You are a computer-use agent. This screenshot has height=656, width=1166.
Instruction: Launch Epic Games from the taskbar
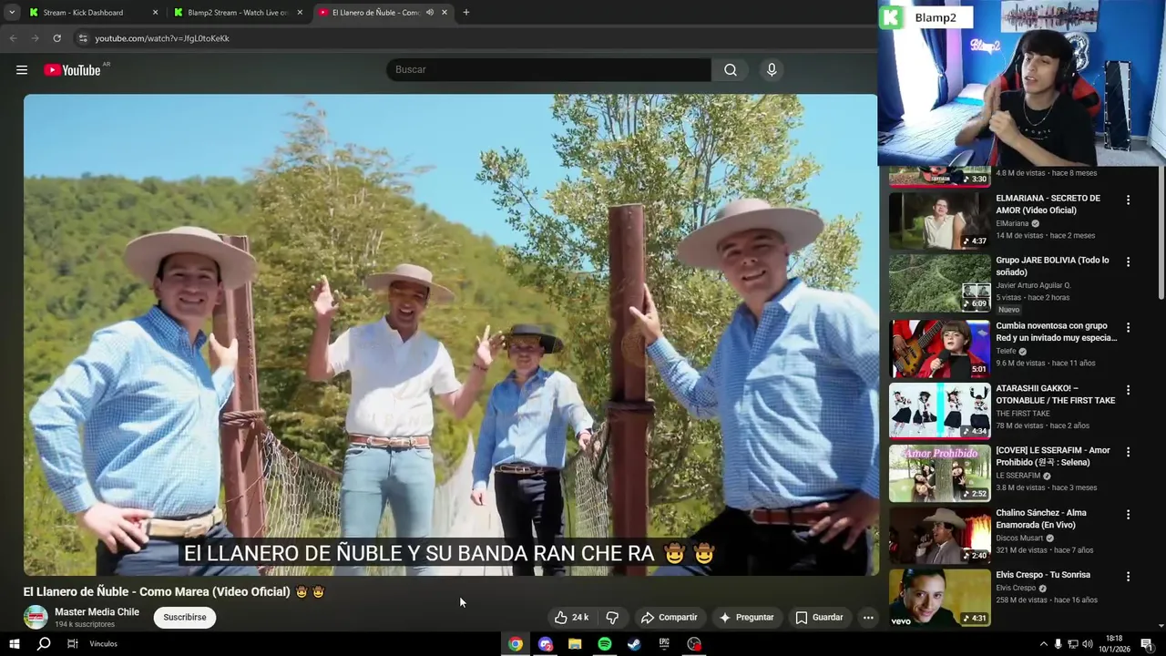coord(664,644)
